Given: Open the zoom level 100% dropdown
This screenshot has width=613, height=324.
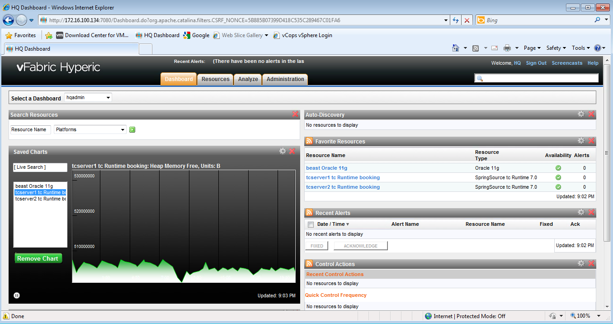Looking at the screenshot, I should [x=599, y=316].
